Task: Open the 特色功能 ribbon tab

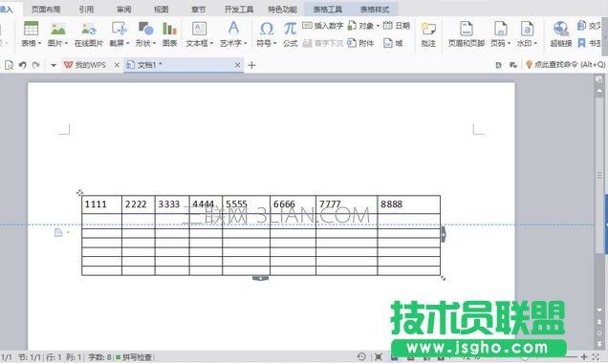Action: coord(283,10)
